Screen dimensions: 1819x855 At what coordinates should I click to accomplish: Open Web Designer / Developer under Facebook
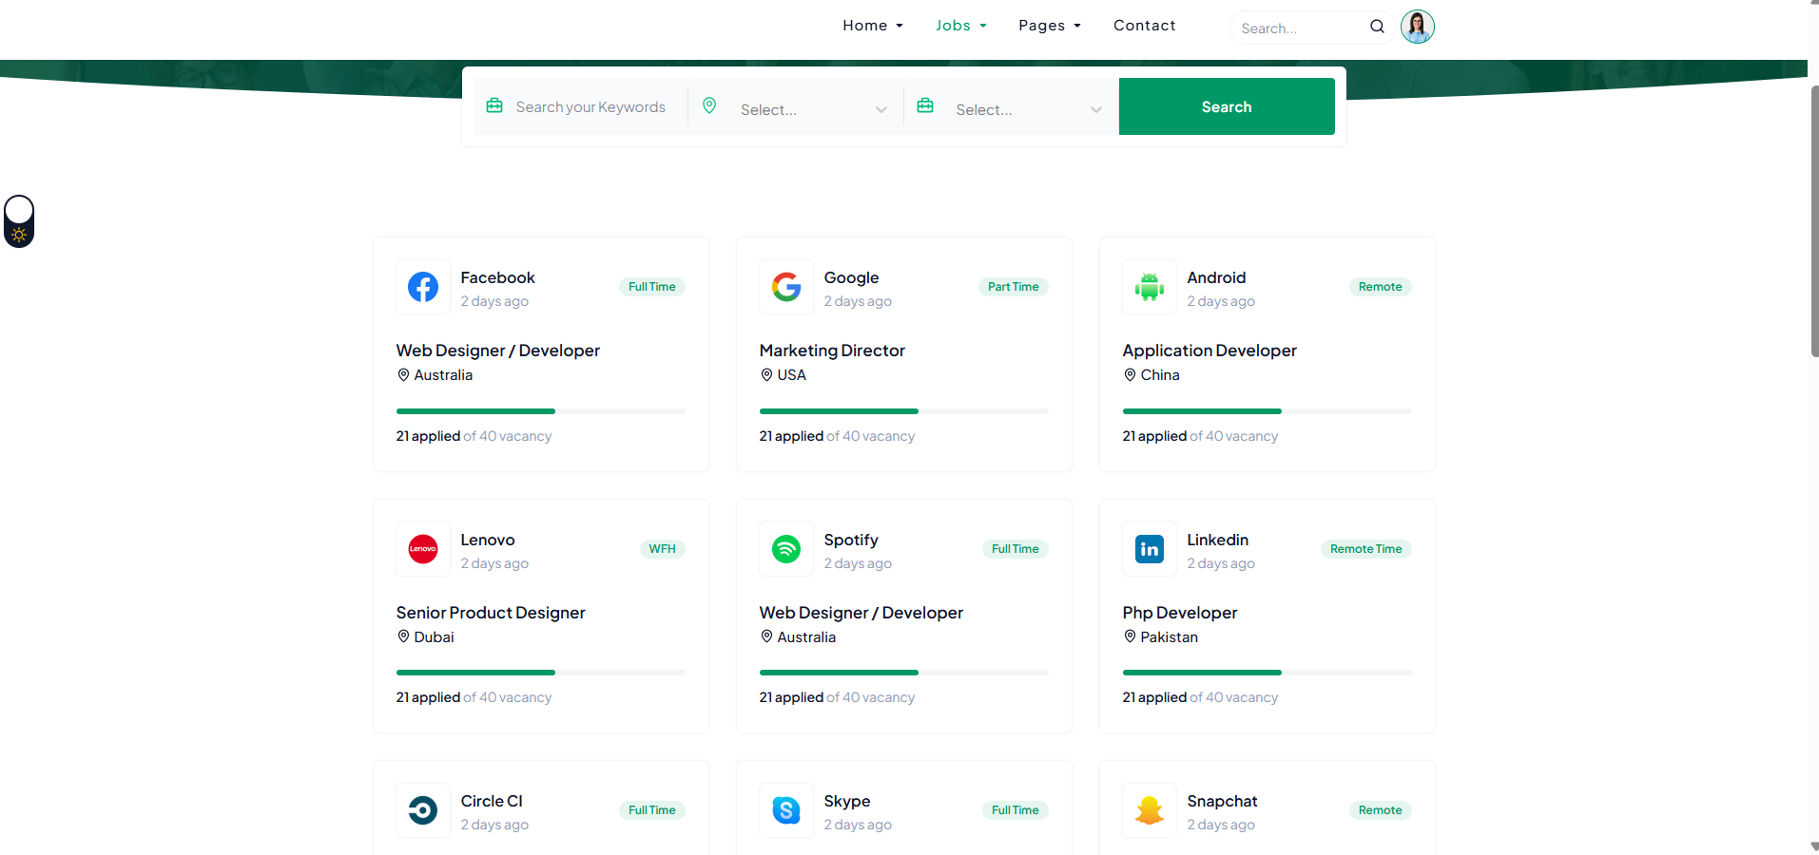point(498,351)
